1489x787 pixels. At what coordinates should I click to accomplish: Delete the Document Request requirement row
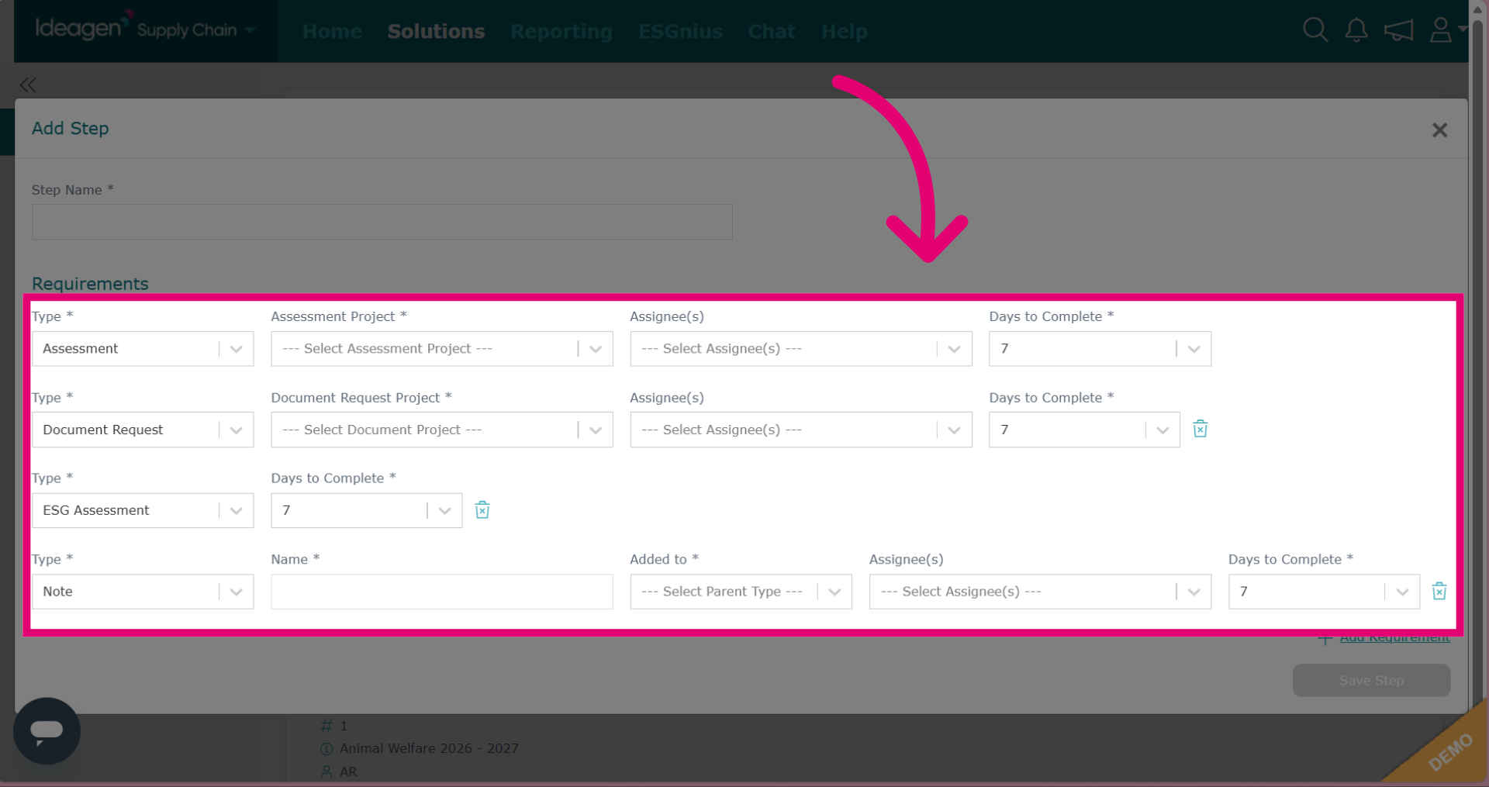[x=1200, y=429]
